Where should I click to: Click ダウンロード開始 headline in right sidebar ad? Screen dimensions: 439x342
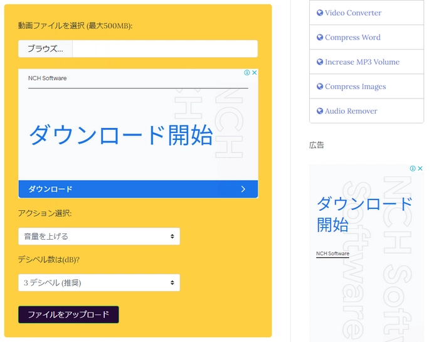(x=364, y=214)
